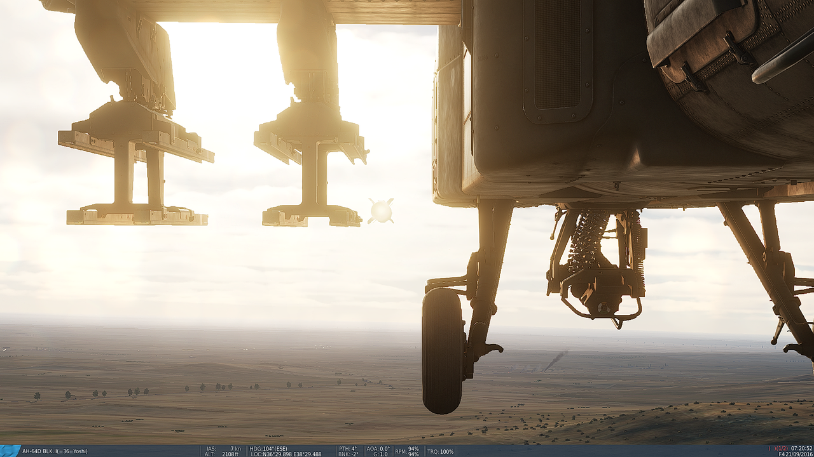This screenshot has width=814, height=457.
Task: Click the ALT readout showing 2108 ft
Action: [x=224, y=453]
